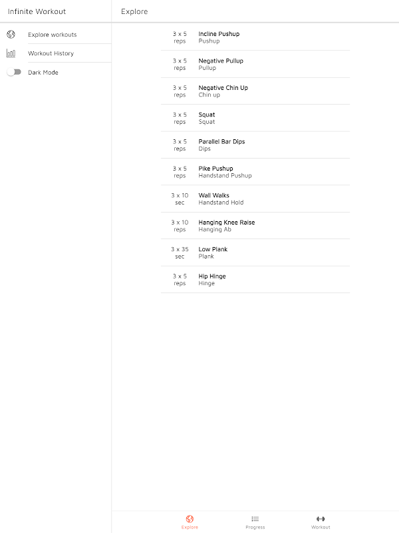Click the bar chart Workout History icon
399x533 pixels.
(x=11, y=53)
